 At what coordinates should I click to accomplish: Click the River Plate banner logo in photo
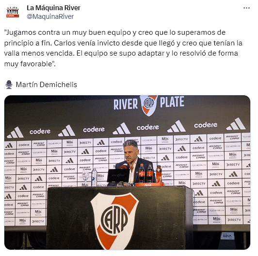pyautogui.click(x=149, y=105)
